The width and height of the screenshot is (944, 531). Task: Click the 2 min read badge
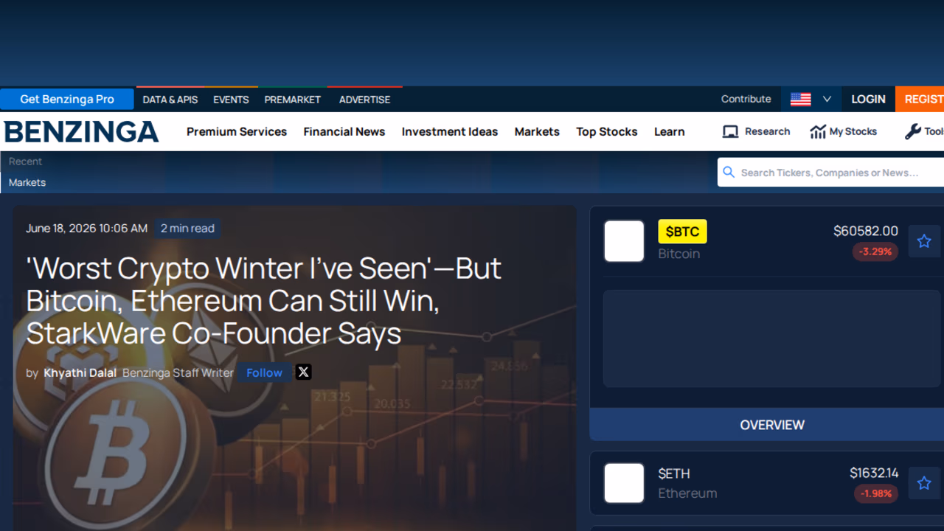[x=187, y=229]
